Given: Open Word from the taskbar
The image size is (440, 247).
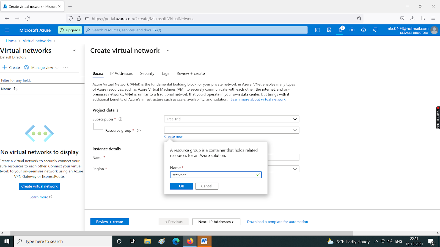Looking at the screenshot, I should pyautogui.click(x=204, y=242).
